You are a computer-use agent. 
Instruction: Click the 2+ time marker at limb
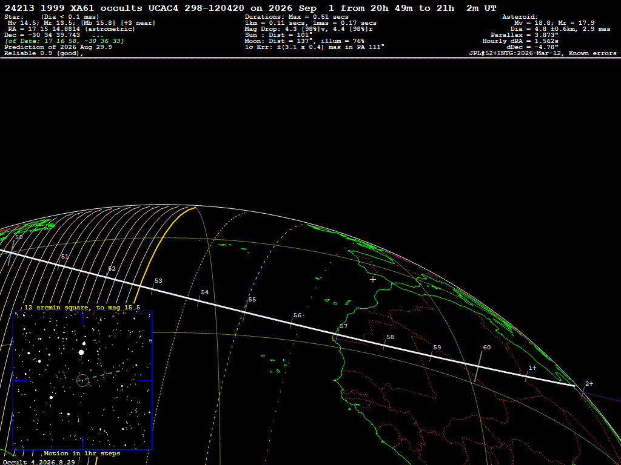click(589, 383)
